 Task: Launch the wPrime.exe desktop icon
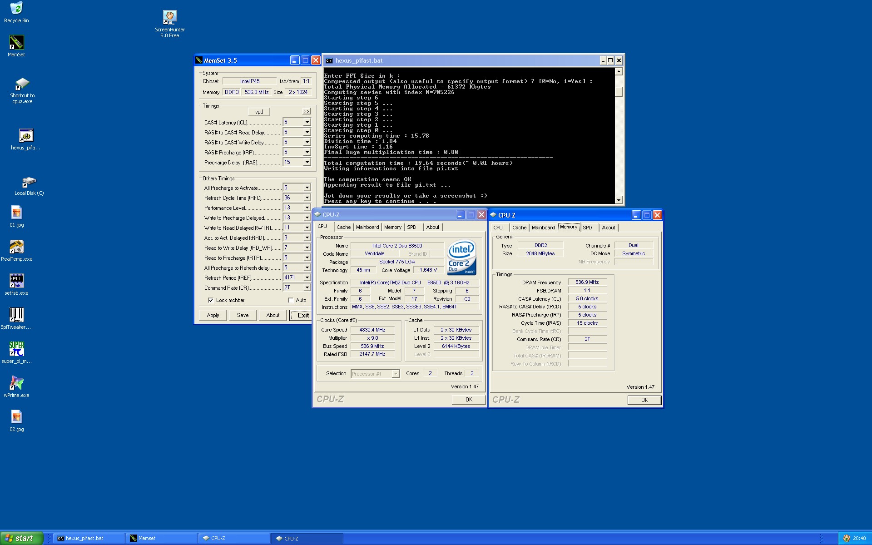17,387
